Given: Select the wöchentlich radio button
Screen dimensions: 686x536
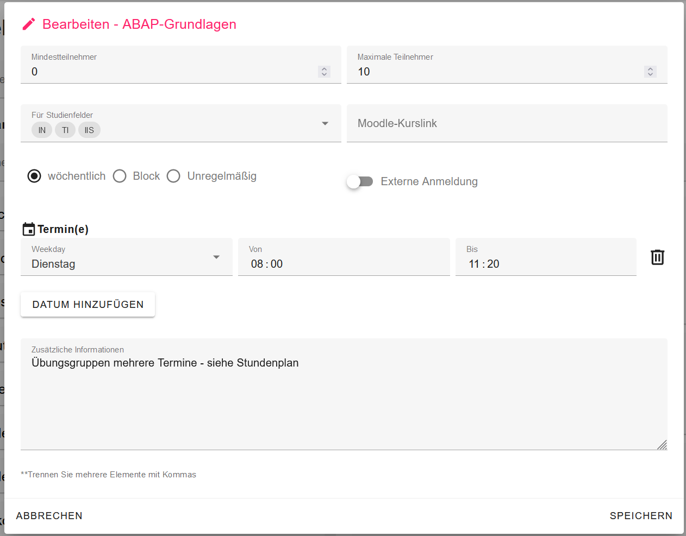Looking at the screenshot, I should pos(34,176).
